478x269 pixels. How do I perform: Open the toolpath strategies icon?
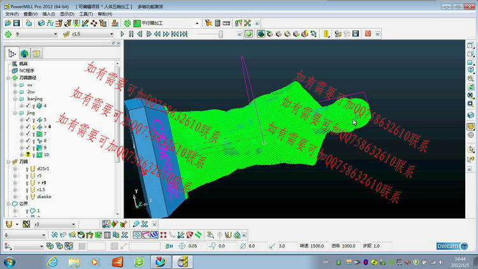127,23
